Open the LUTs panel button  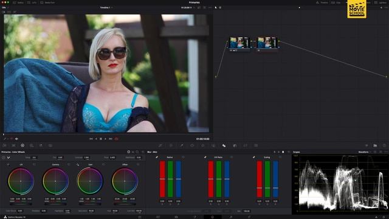(32, 2)
